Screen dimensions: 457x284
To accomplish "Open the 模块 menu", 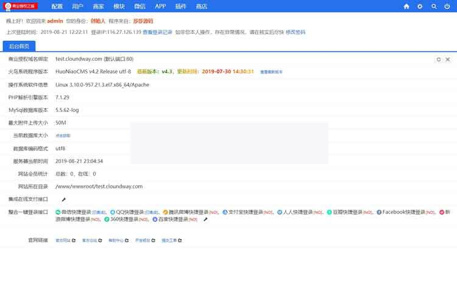I will point(118,6).
